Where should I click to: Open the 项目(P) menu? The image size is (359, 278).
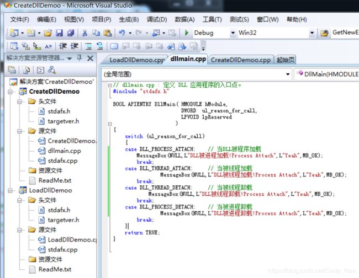(101, 20)
